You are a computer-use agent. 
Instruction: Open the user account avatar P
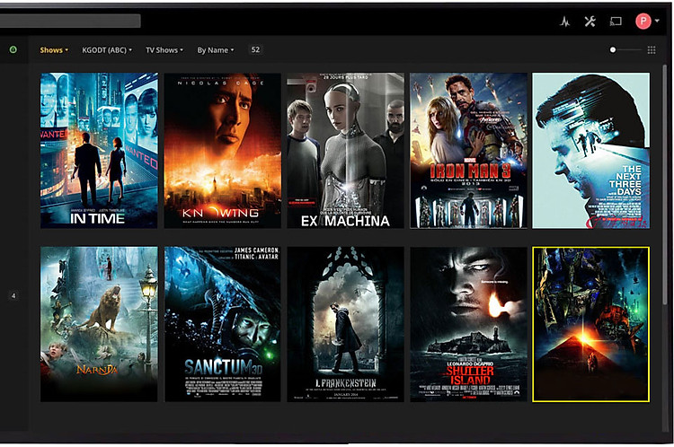[x=643, y=21]
